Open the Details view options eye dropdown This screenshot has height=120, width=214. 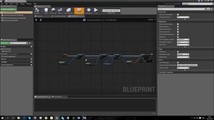(x=212, y=9)
